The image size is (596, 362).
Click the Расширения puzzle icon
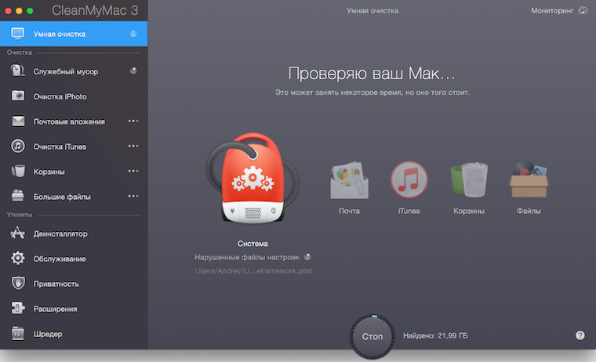pos(18,308)
